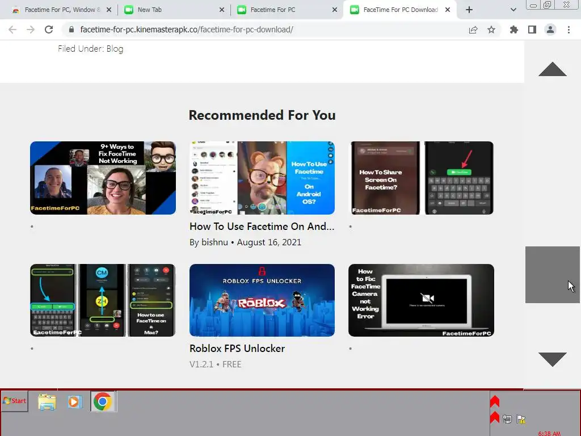Expand the tab search chevron
581x436 pixels.
click(513, 10)
